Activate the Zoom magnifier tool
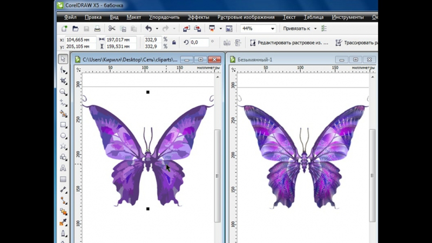Viewport: 432px width, 243px height. 63,92
